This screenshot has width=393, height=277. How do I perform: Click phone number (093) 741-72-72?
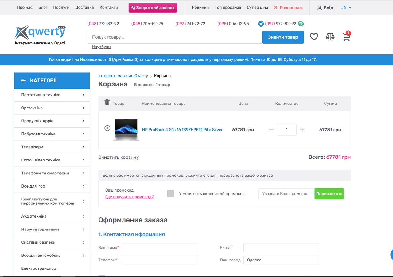(x=190, y=24)
